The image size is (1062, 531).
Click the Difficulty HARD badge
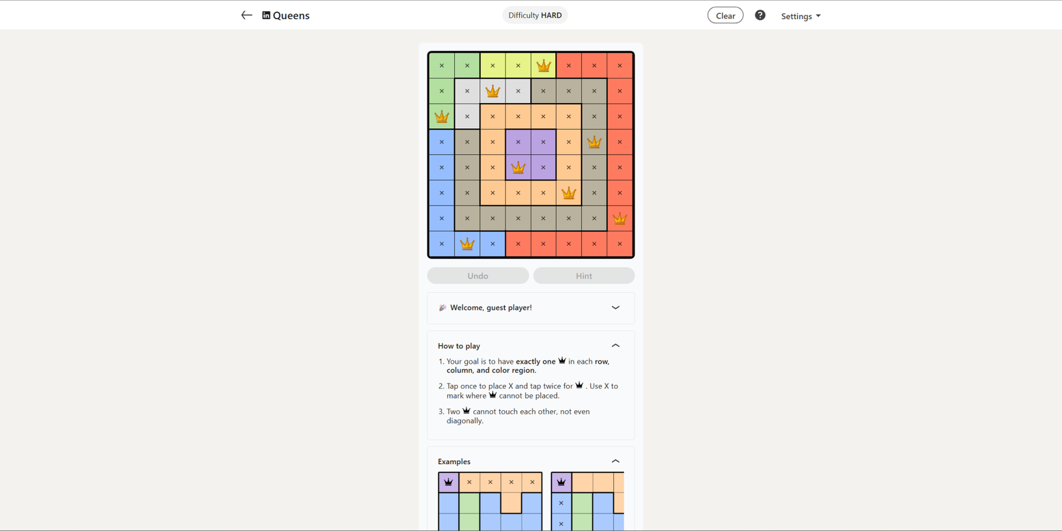pos(535,15)
